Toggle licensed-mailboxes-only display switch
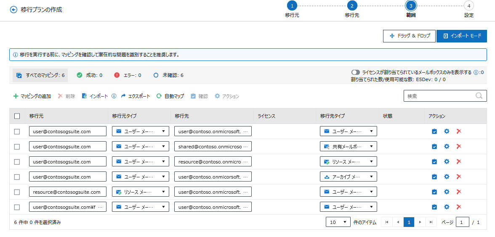 (x=355, y=72)
